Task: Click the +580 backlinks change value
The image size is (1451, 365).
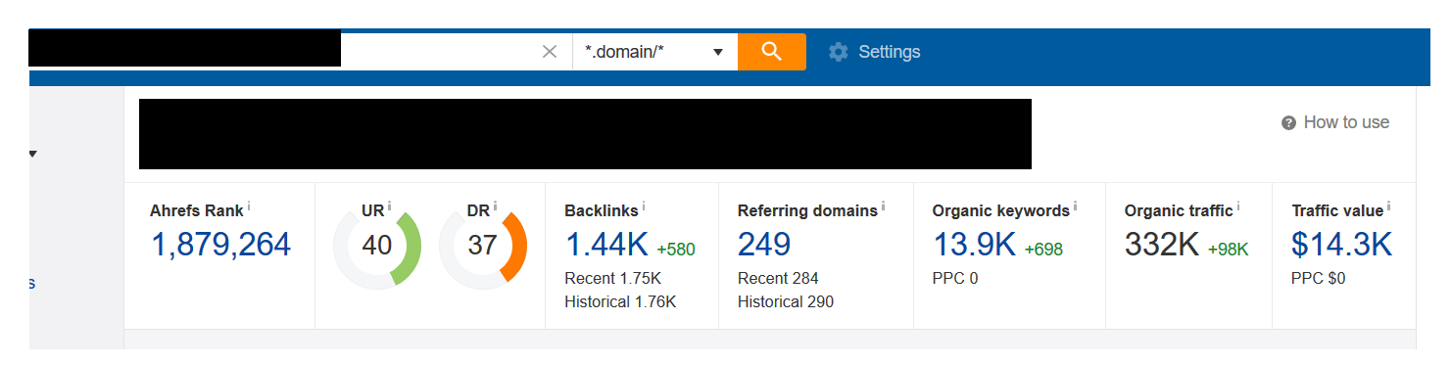Action: click(676, 250)
